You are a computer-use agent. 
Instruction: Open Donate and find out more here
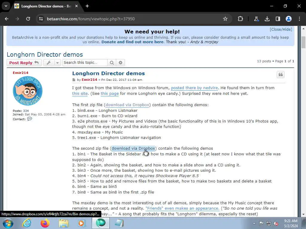point(132,42)
